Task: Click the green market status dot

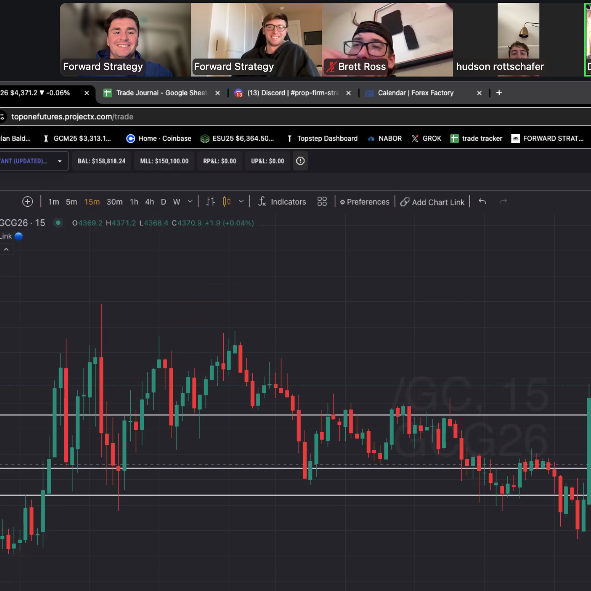Action: click(58, 223)
